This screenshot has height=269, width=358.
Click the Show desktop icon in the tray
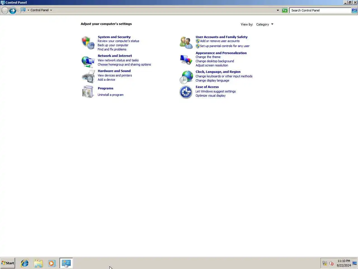click(355, 263)
